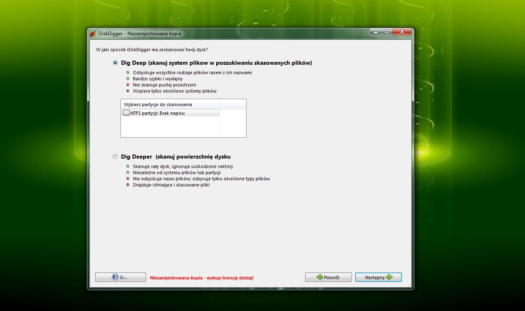Click the drive icon beside NTFS partycji
Image resolution: width=525 pixels, height=311 pixels.
[126, 113]
